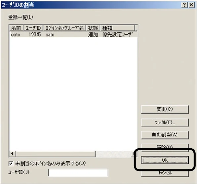
Task: Toggle 未割当のログイン名のみ表示する checkbox
Action: point(11,164)
